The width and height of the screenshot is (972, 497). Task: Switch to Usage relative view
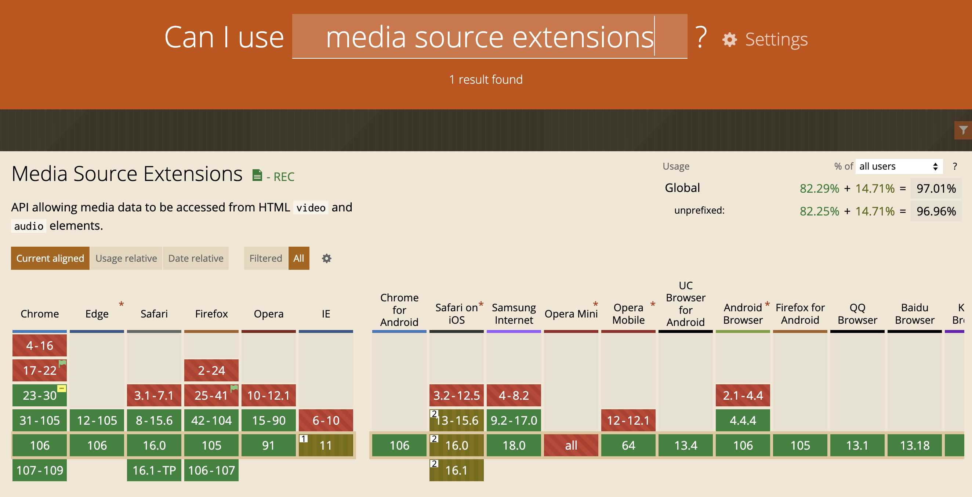tap(126, 258)
